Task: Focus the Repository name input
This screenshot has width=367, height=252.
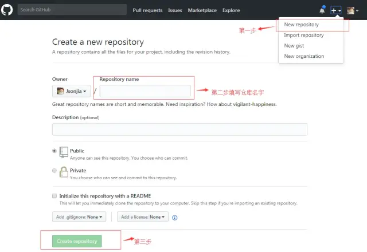Action: coord(145,91)
